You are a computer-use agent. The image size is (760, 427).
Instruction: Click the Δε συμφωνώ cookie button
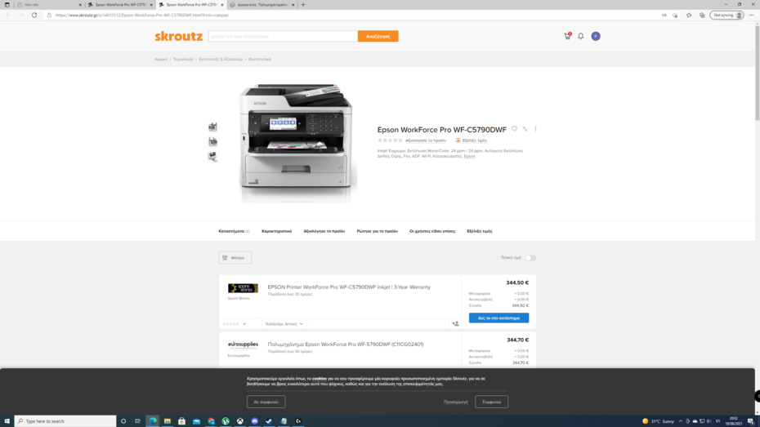266,402
